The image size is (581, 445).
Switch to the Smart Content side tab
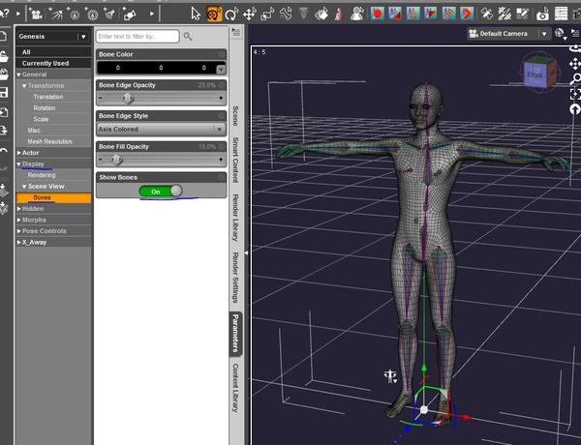(235, 160)
